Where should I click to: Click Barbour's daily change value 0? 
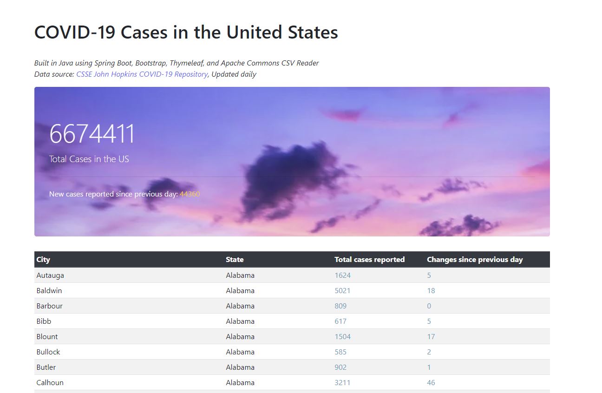429,306
